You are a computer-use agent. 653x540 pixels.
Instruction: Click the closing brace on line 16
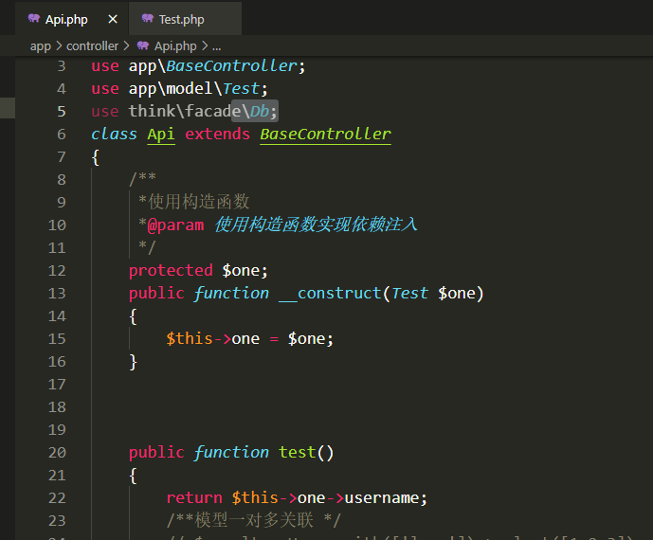pyautogui.click(x=133, y=361)
